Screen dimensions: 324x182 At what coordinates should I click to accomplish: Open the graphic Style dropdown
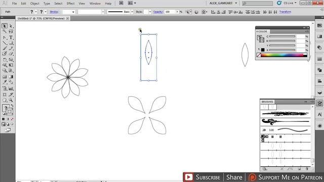(x=150, y=12)
